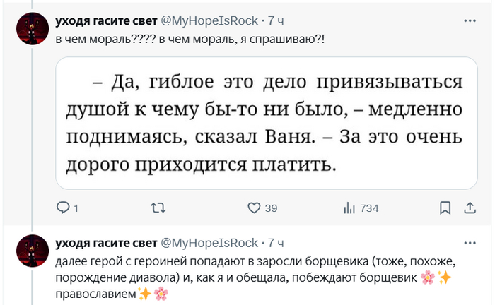Open the more options menu on the first tweet

470,21
